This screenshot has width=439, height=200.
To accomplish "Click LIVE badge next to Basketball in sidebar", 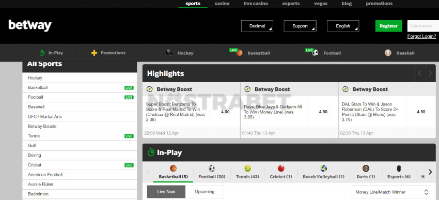I will click(129, 88).
